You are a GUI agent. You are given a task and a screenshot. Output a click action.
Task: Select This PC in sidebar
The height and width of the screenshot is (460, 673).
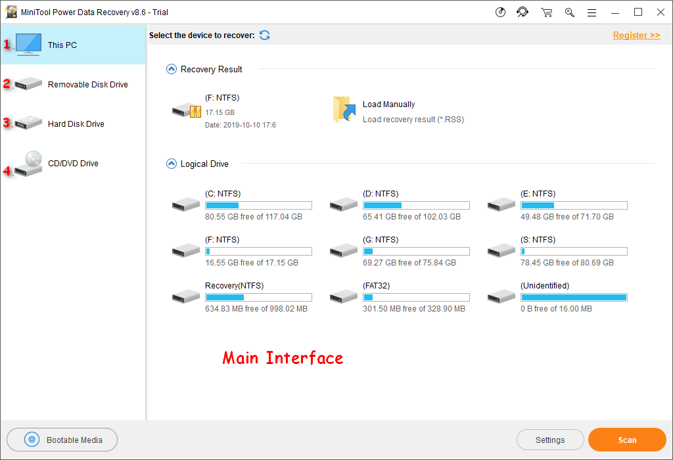pos(72,45)
